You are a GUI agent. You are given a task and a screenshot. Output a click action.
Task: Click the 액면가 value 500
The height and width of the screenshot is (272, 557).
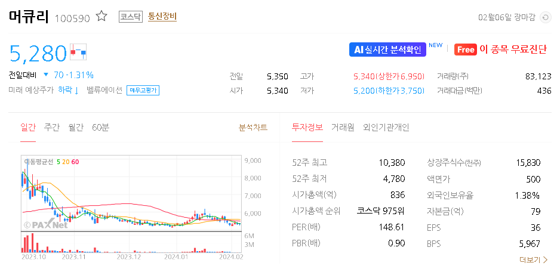(x=533, y=179)
